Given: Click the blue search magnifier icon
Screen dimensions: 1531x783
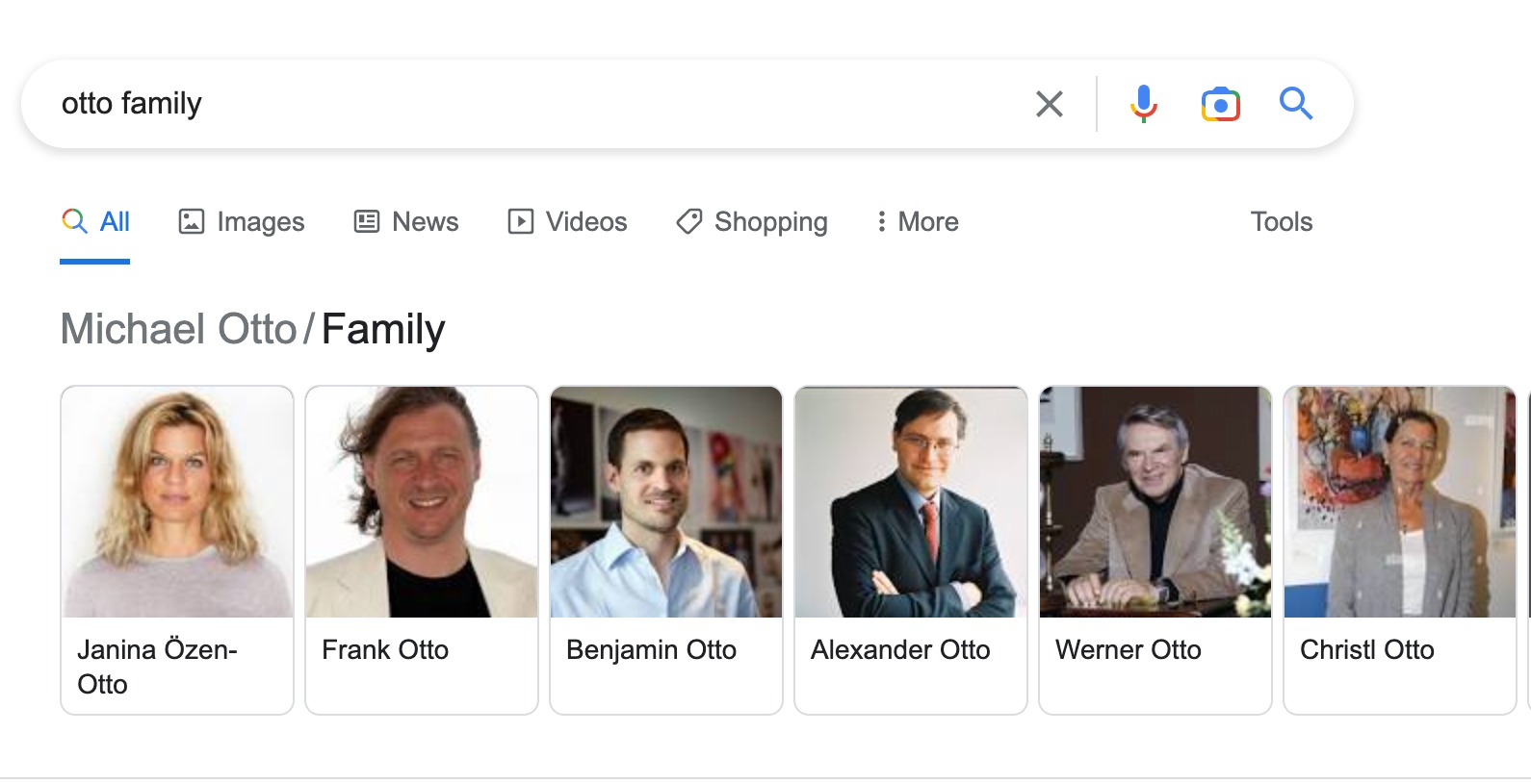Looking at the screenshot, I should [1296, 103].
